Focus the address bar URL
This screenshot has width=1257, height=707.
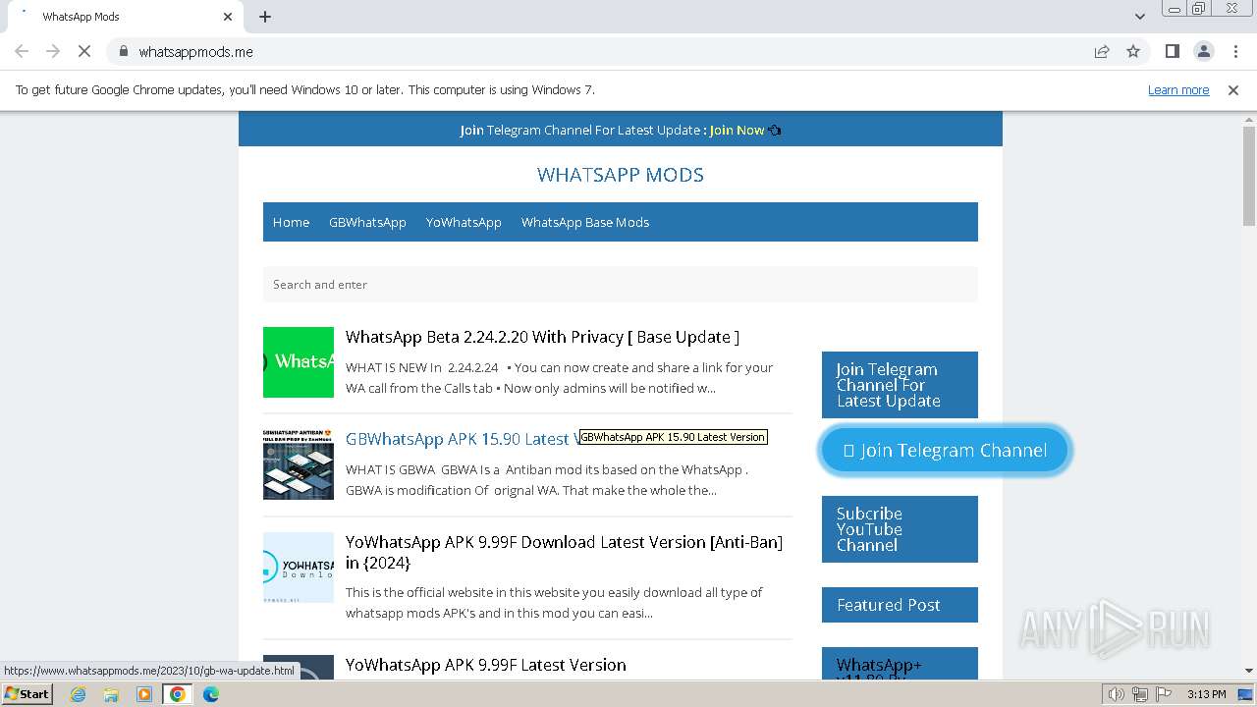coord(195,52)
